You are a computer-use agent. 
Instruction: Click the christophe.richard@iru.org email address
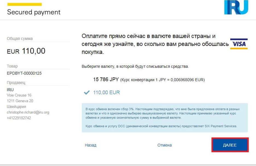coord(28,112)
